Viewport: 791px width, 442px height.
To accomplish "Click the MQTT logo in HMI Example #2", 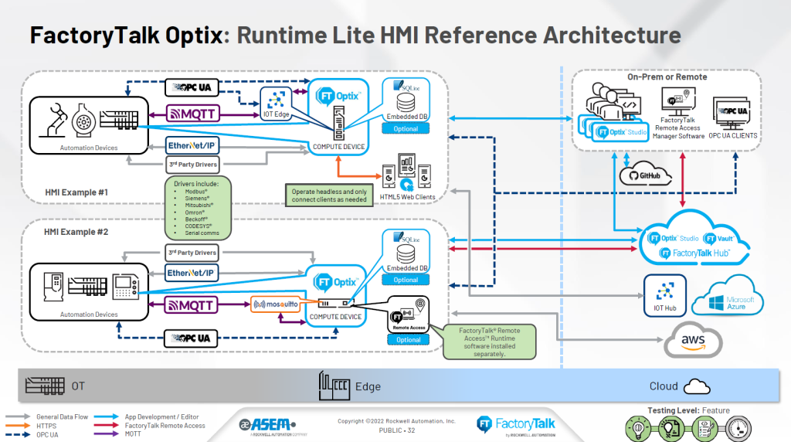I will 192,305.
